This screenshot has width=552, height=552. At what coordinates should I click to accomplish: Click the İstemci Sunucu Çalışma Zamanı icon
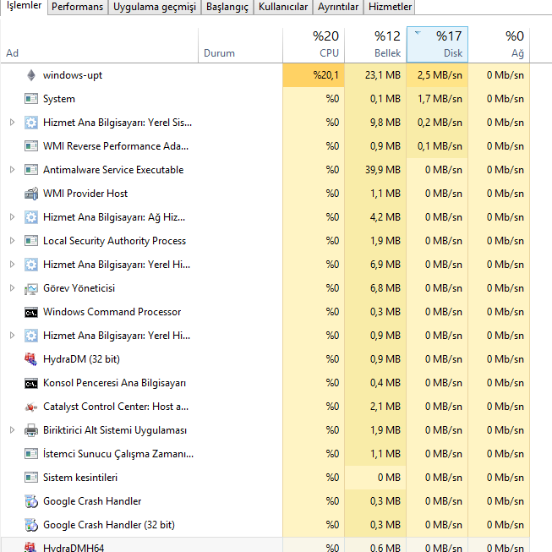tap(31, 454)
